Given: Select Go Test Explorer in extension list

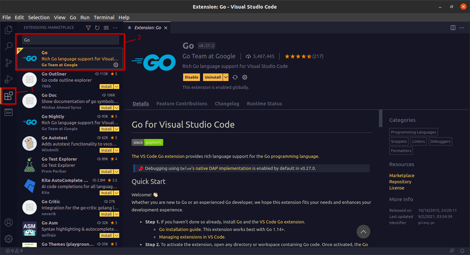Looking at the screenshot, I should click(x=70, y=165).
